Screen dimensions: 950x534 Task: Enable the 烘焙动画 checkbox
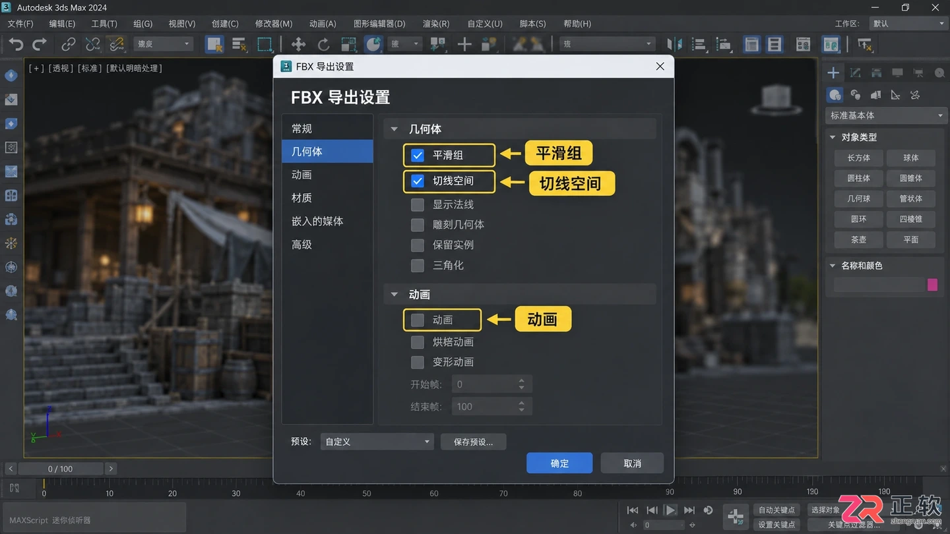[418, 342]
